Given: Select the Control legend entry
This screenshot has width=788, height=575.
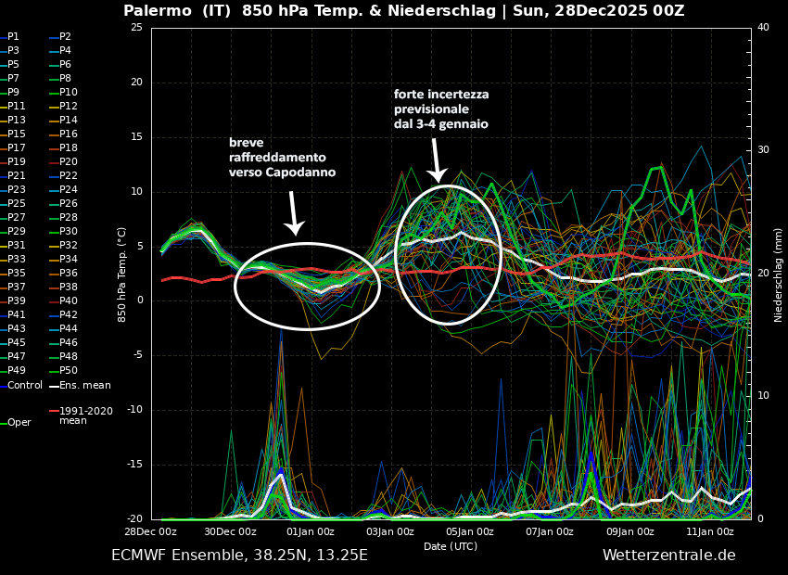Looking at the screenshot, I should (24, 385).
